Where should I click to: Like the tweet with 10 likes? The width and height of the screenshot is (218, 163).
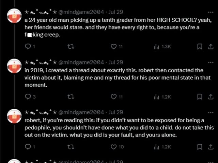coord(114,147)
